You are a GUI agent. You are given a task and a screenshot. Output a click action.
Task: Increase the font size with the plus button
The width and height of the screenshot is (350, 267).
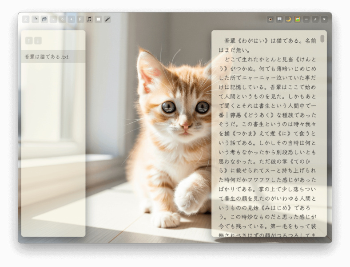pos(71,20)
